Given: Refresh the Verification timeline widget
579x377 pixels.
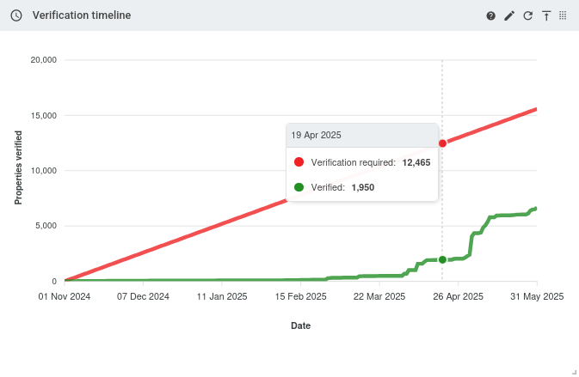Looking at the screenshot, I should (527, 15).
